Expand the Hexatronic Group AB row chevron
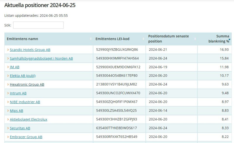 tap(8, 84)
